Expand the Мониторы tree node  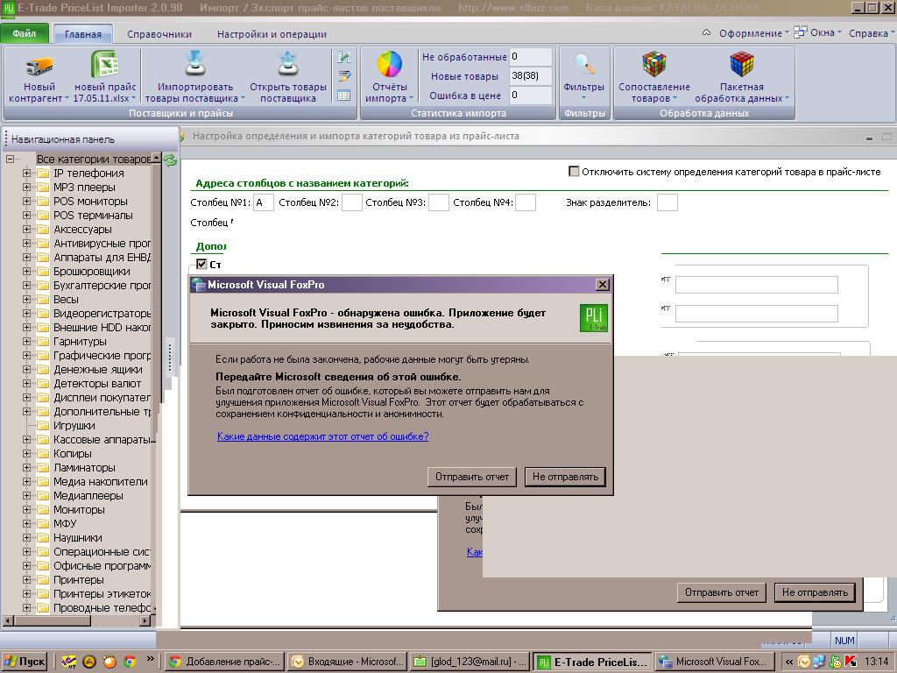26,509
